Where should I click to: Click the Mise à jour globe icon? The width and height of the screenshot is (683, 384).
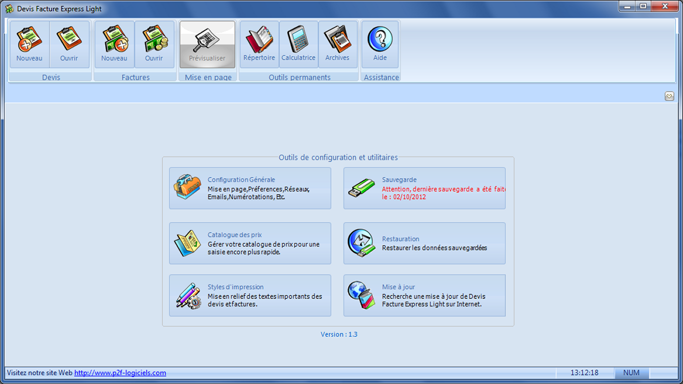[x=361, y=295]
